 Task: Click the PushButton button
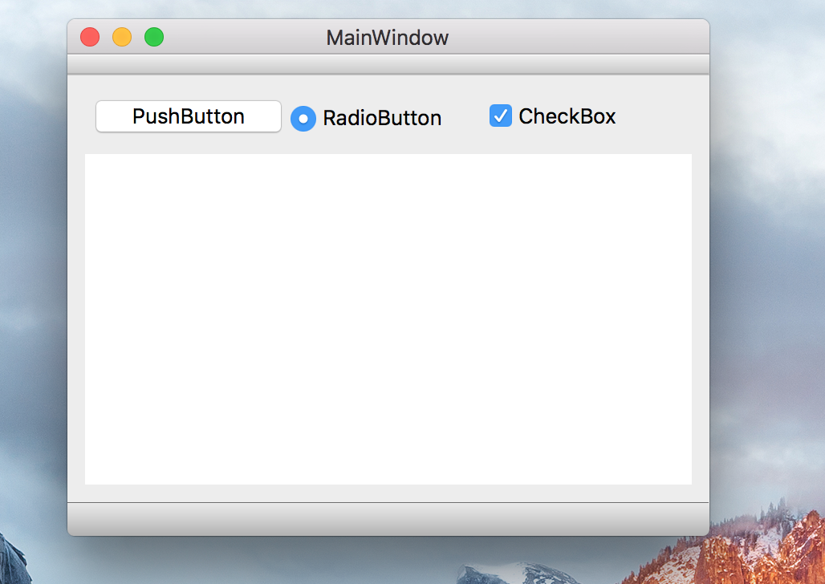point(189,116)
